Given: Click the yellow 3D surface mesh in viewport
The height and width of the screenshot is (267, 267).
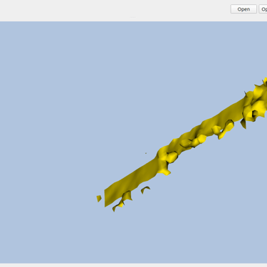Looking at the screenshot, I should tap(182, 145).
